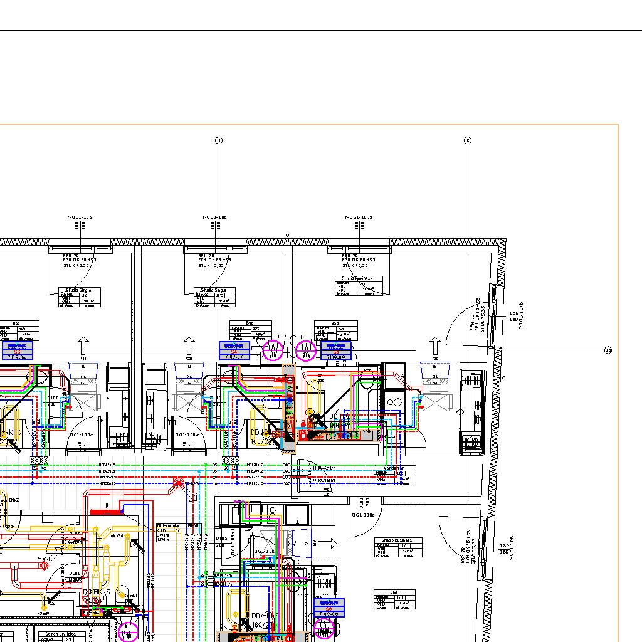
Task: Select airflow label 91 m3/h
Action: (x=45, y=559)
